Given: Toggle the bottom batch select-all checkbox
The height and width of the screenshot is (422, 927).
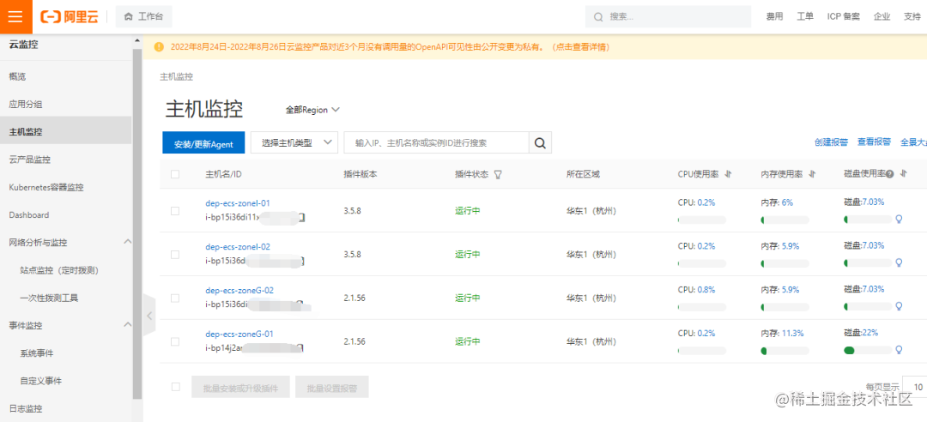Looking at the screenshot, I should pos(175,387).
